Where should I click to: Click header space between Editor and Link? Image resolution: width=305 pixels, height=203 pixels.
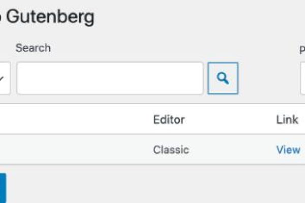(x=229, y=120)
